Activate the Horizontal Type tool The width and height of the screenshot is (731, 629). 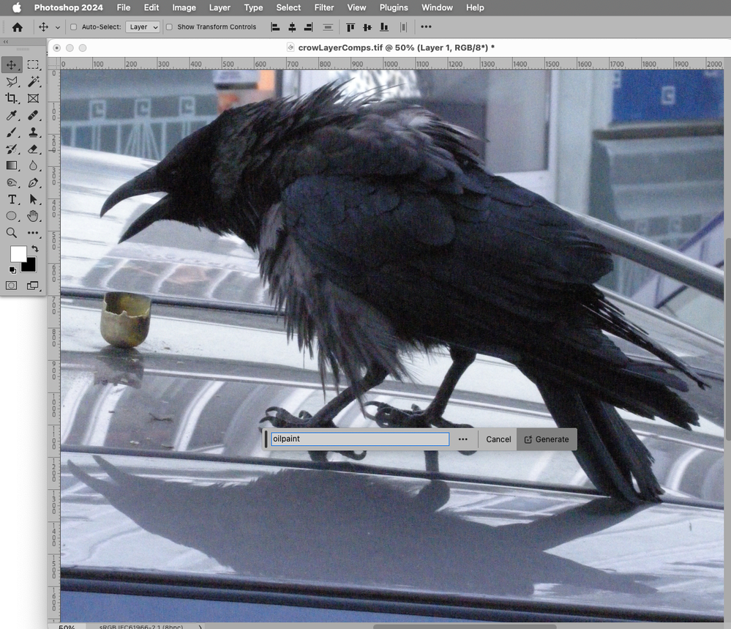point(12,200)
